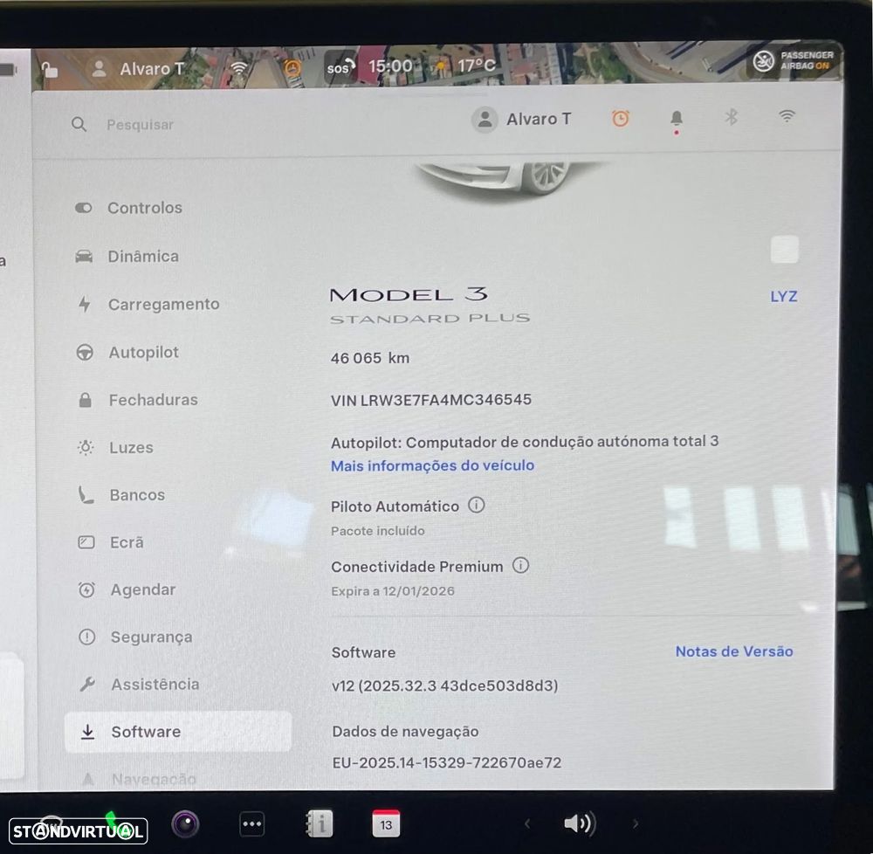Click the LYZ vehicle name link
The width and height of the screenshot is (873, 854).
[x=783, y=296]
